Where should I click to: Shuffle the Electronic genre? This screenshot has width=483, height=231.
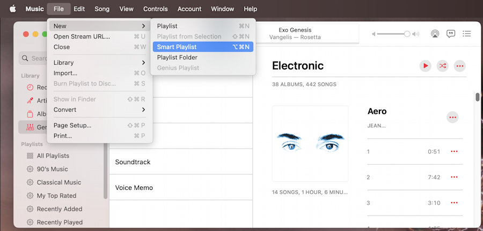click(443, 66)
